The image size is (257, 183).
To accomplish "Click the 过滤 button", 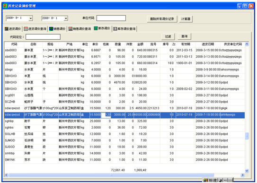I will (x=168, y=36).
